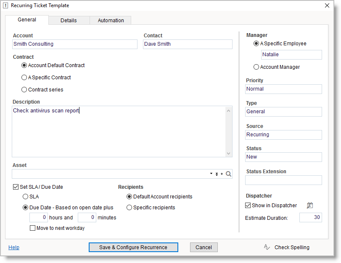341x263 pixels.
Task: Switch to the Details tab
Action: [69, 21]
